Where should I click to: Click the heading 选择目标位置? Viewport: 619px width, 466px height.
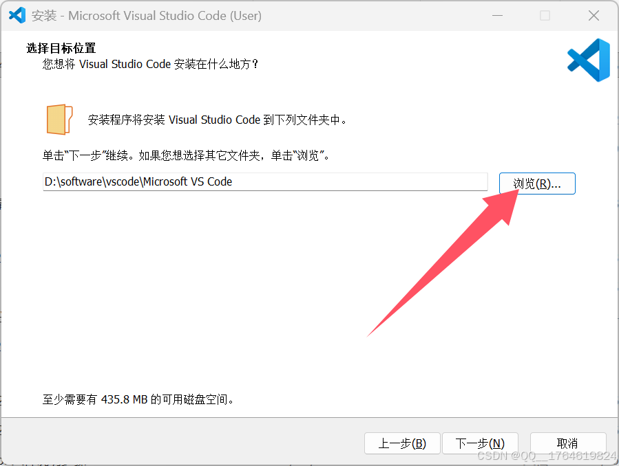(x=61, y=48)
